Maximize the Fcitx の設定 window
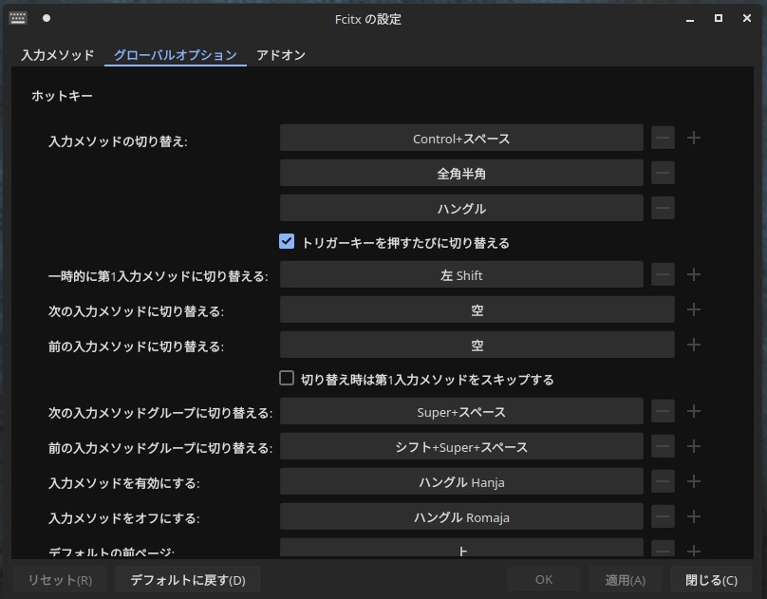 (x=718, y=19)
